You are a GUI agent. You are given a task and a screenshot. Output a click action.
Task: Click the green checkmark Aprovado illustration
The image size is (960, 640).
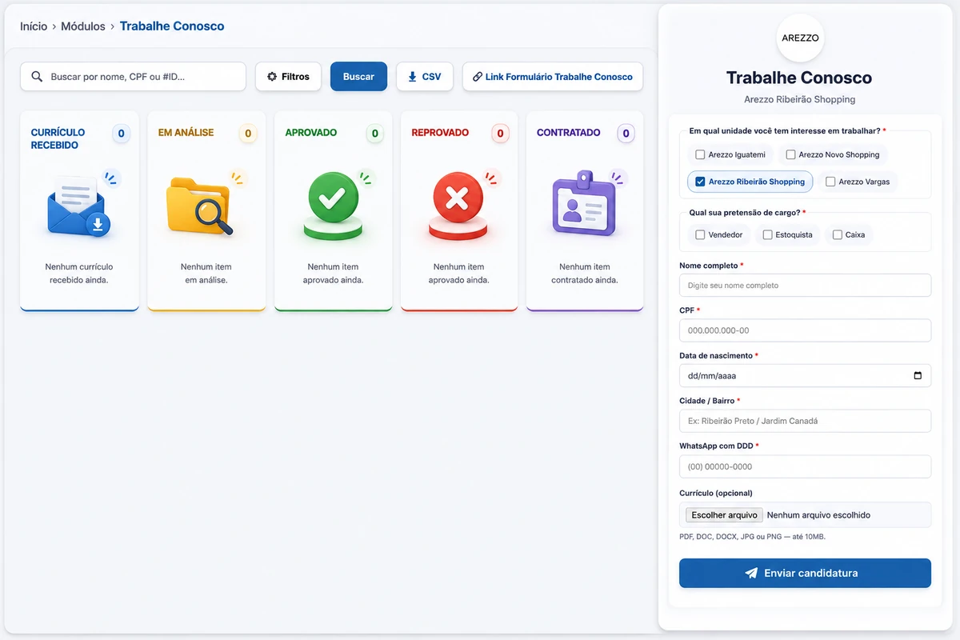(x=334, y=206)
